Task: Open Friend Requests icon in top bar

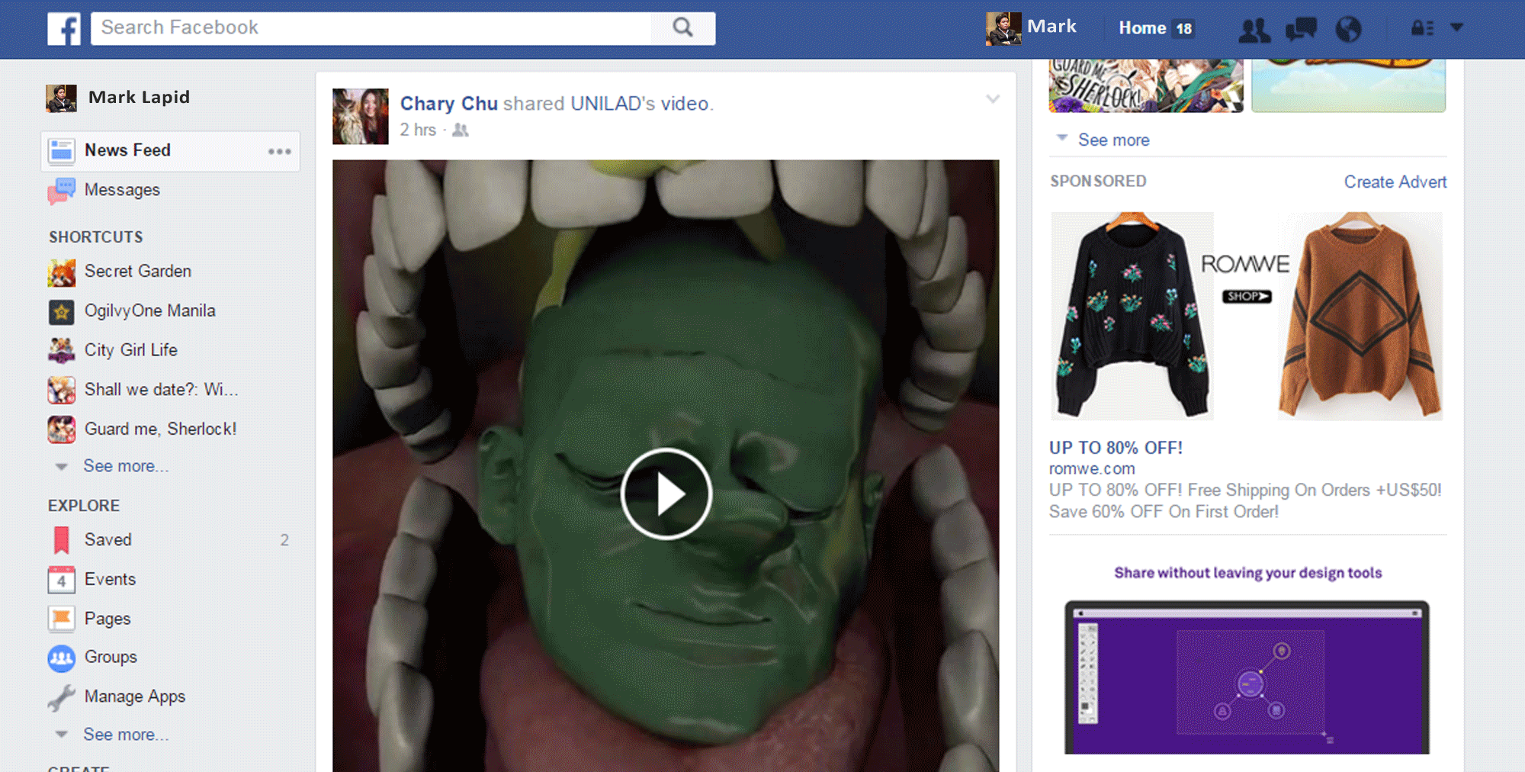Action: coord(1254,29)
